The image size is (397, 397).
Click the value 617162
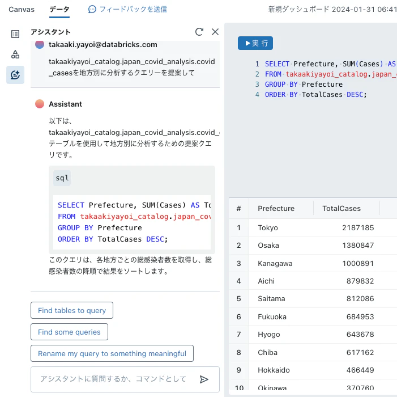click(360, 352)
